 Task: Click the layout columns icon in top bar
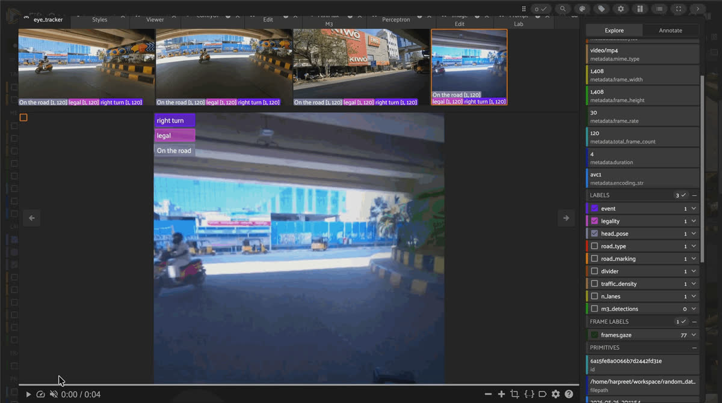640,8
